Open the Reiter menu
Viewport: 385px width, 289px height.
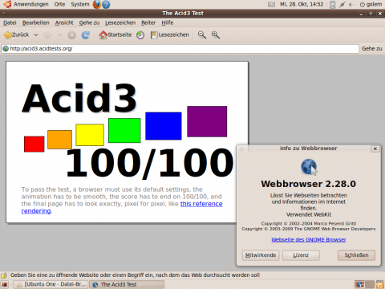point(148,22)
